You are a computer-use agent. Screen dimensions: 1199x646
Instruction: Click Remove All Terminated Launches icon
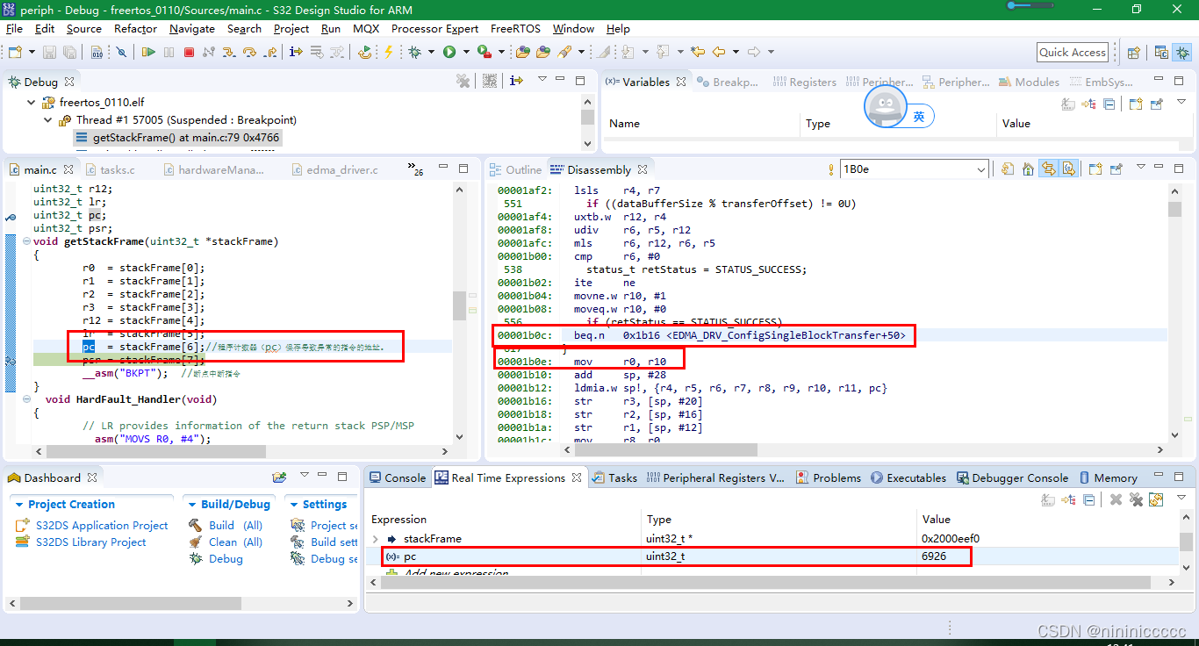pyautogui.click(x=463, y=81)
